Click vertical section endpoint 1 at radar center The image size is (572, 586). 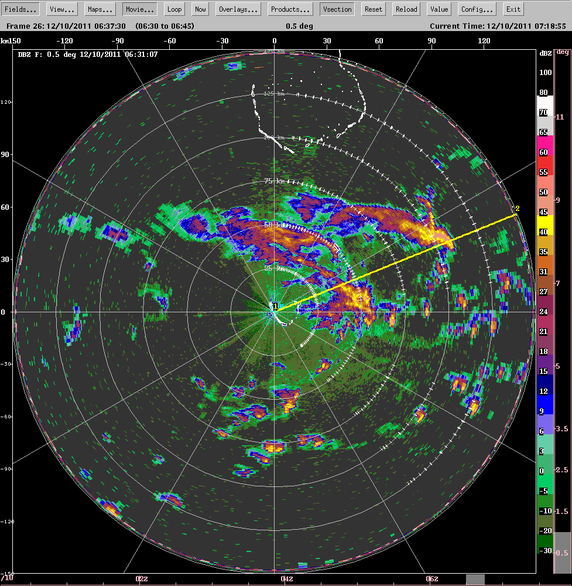click(x=276, y=307)
